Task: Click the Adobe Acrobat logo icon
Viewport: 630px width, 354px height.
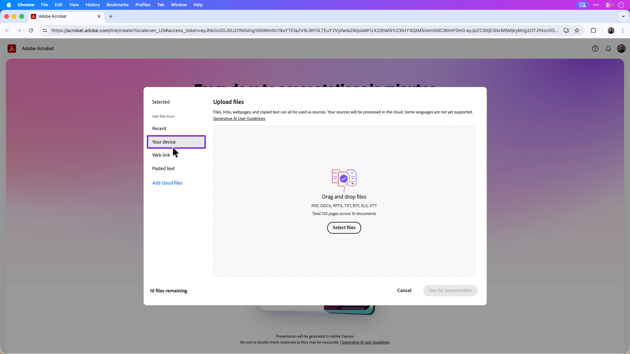Action: point(12,49)
